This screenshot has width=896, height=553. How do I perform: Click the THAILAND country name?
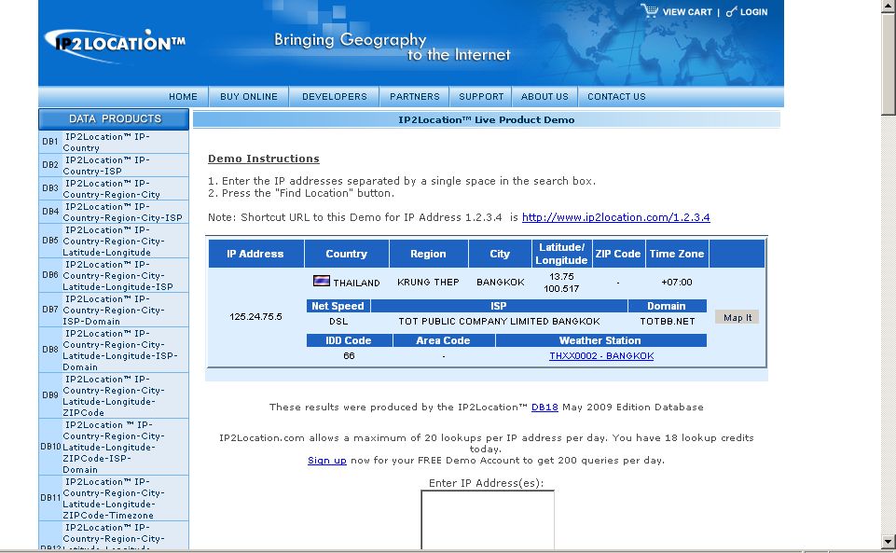pos(356,283)
